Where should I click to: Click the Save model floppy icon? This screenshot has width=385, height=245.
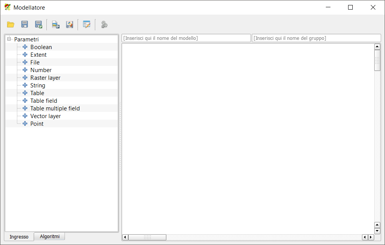tap(25, 25)
